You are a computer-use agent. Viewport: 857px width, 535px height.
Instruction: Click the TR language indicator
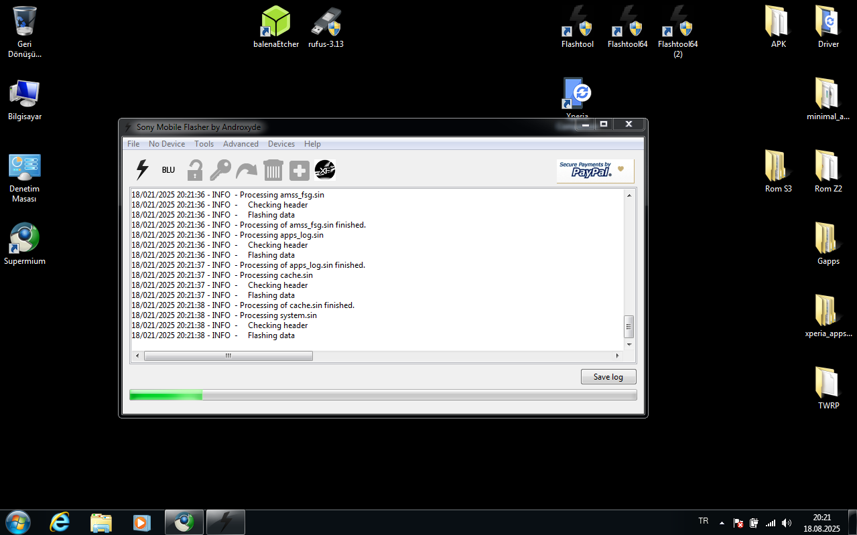(x=704, y=521)
